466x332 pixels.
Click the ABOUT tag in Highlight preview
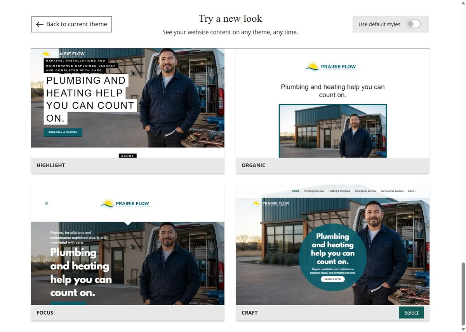coord(127,156)
